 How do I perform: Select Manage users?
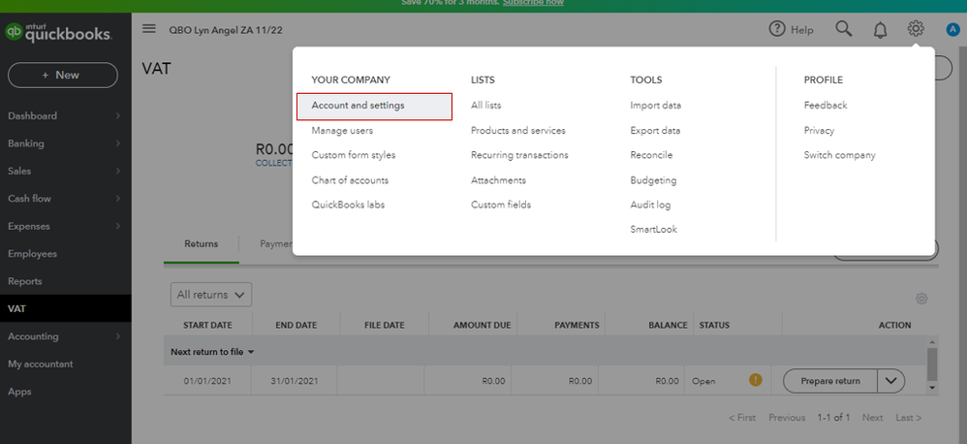tap(342, 131)
